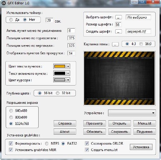The image size is (161, 160).
Task: Click the Открыть open button
Action: [x=119, y=123]
